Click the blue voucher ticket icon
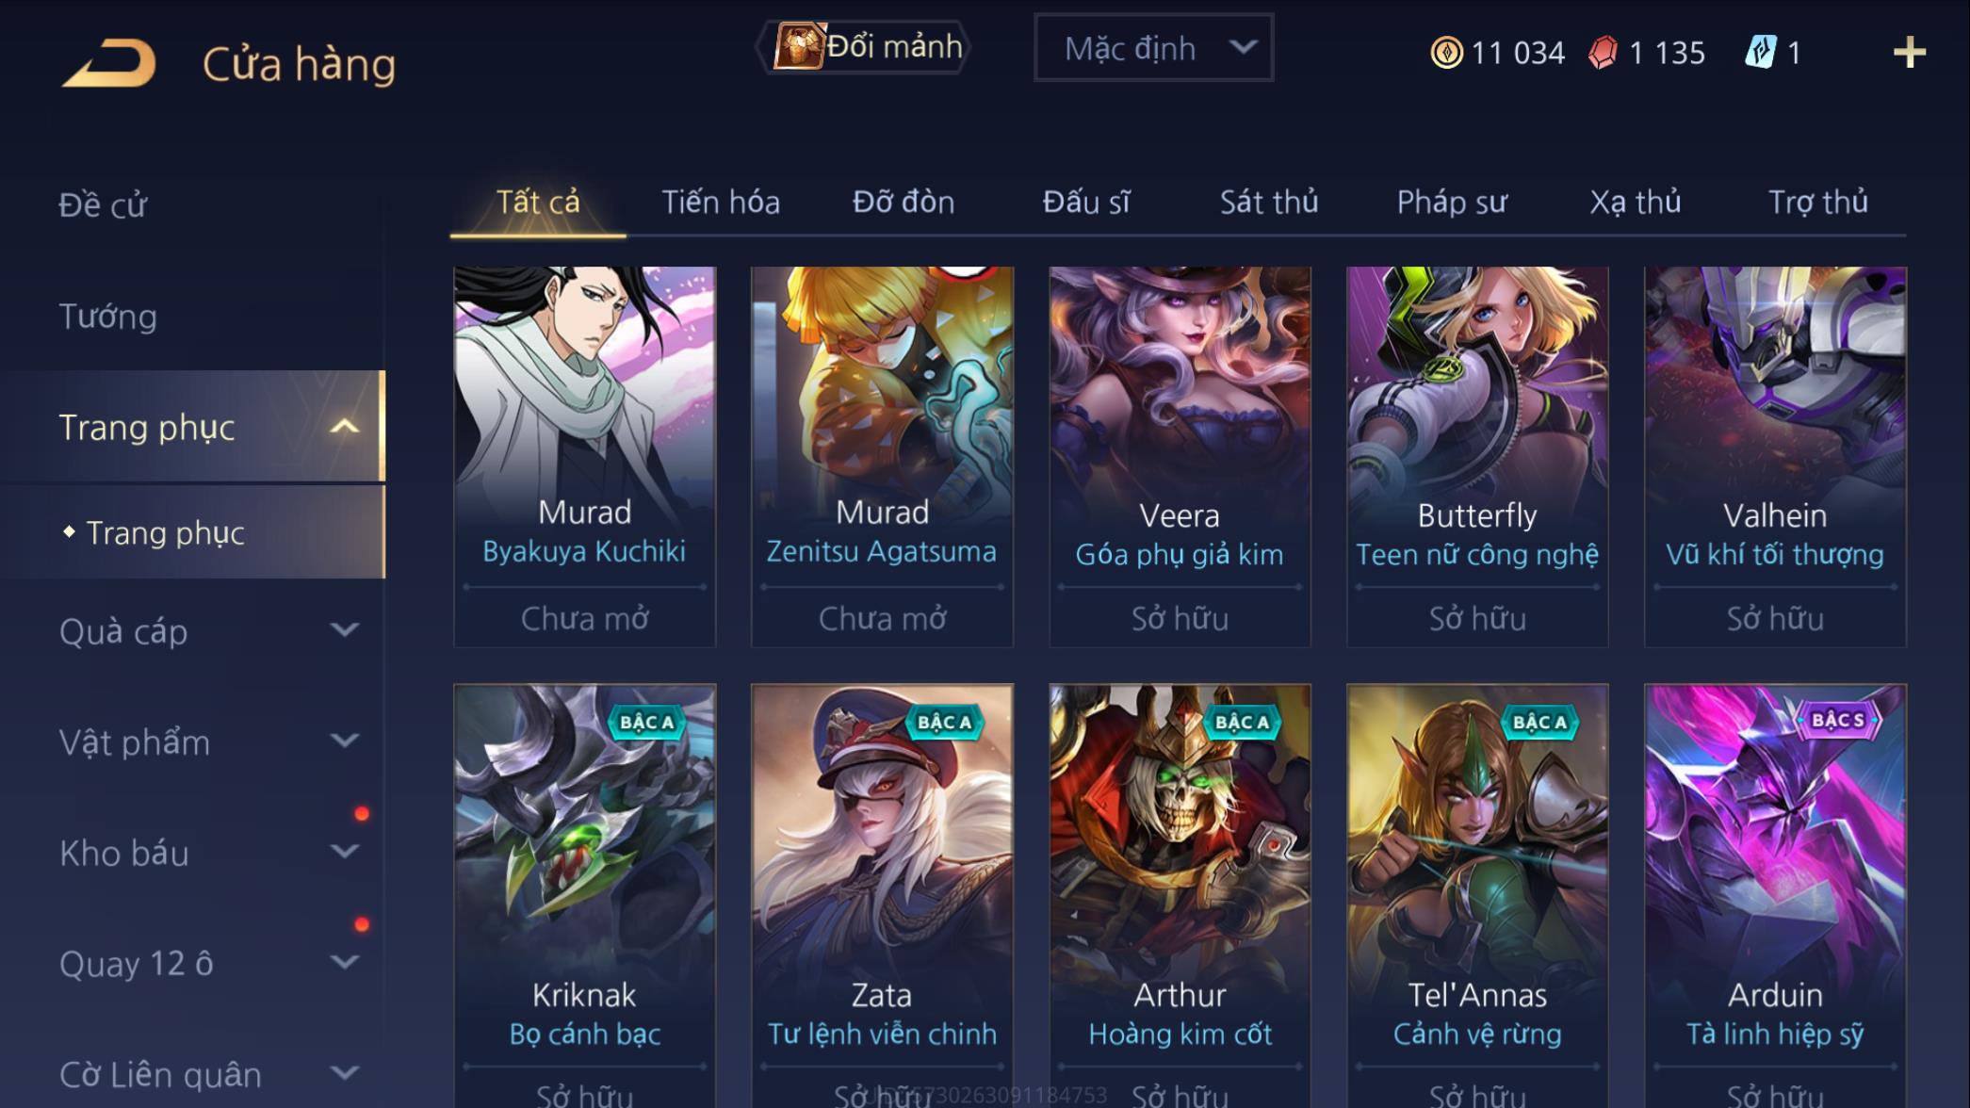The image size is (1970, 1108). 1760,52
